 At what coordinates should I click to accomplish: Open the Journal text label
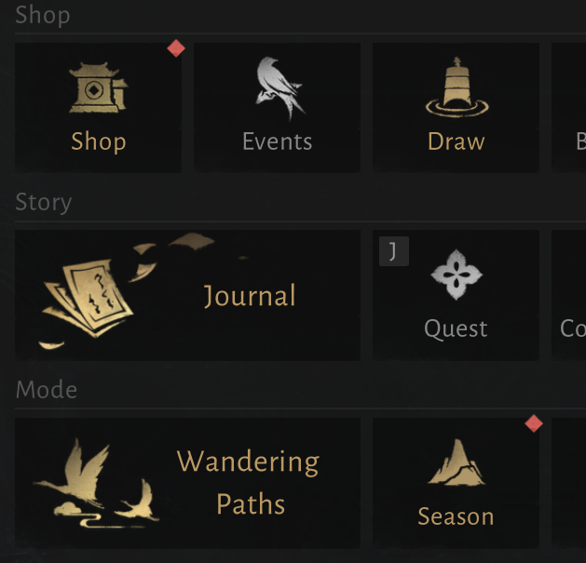tap(250, 296)
